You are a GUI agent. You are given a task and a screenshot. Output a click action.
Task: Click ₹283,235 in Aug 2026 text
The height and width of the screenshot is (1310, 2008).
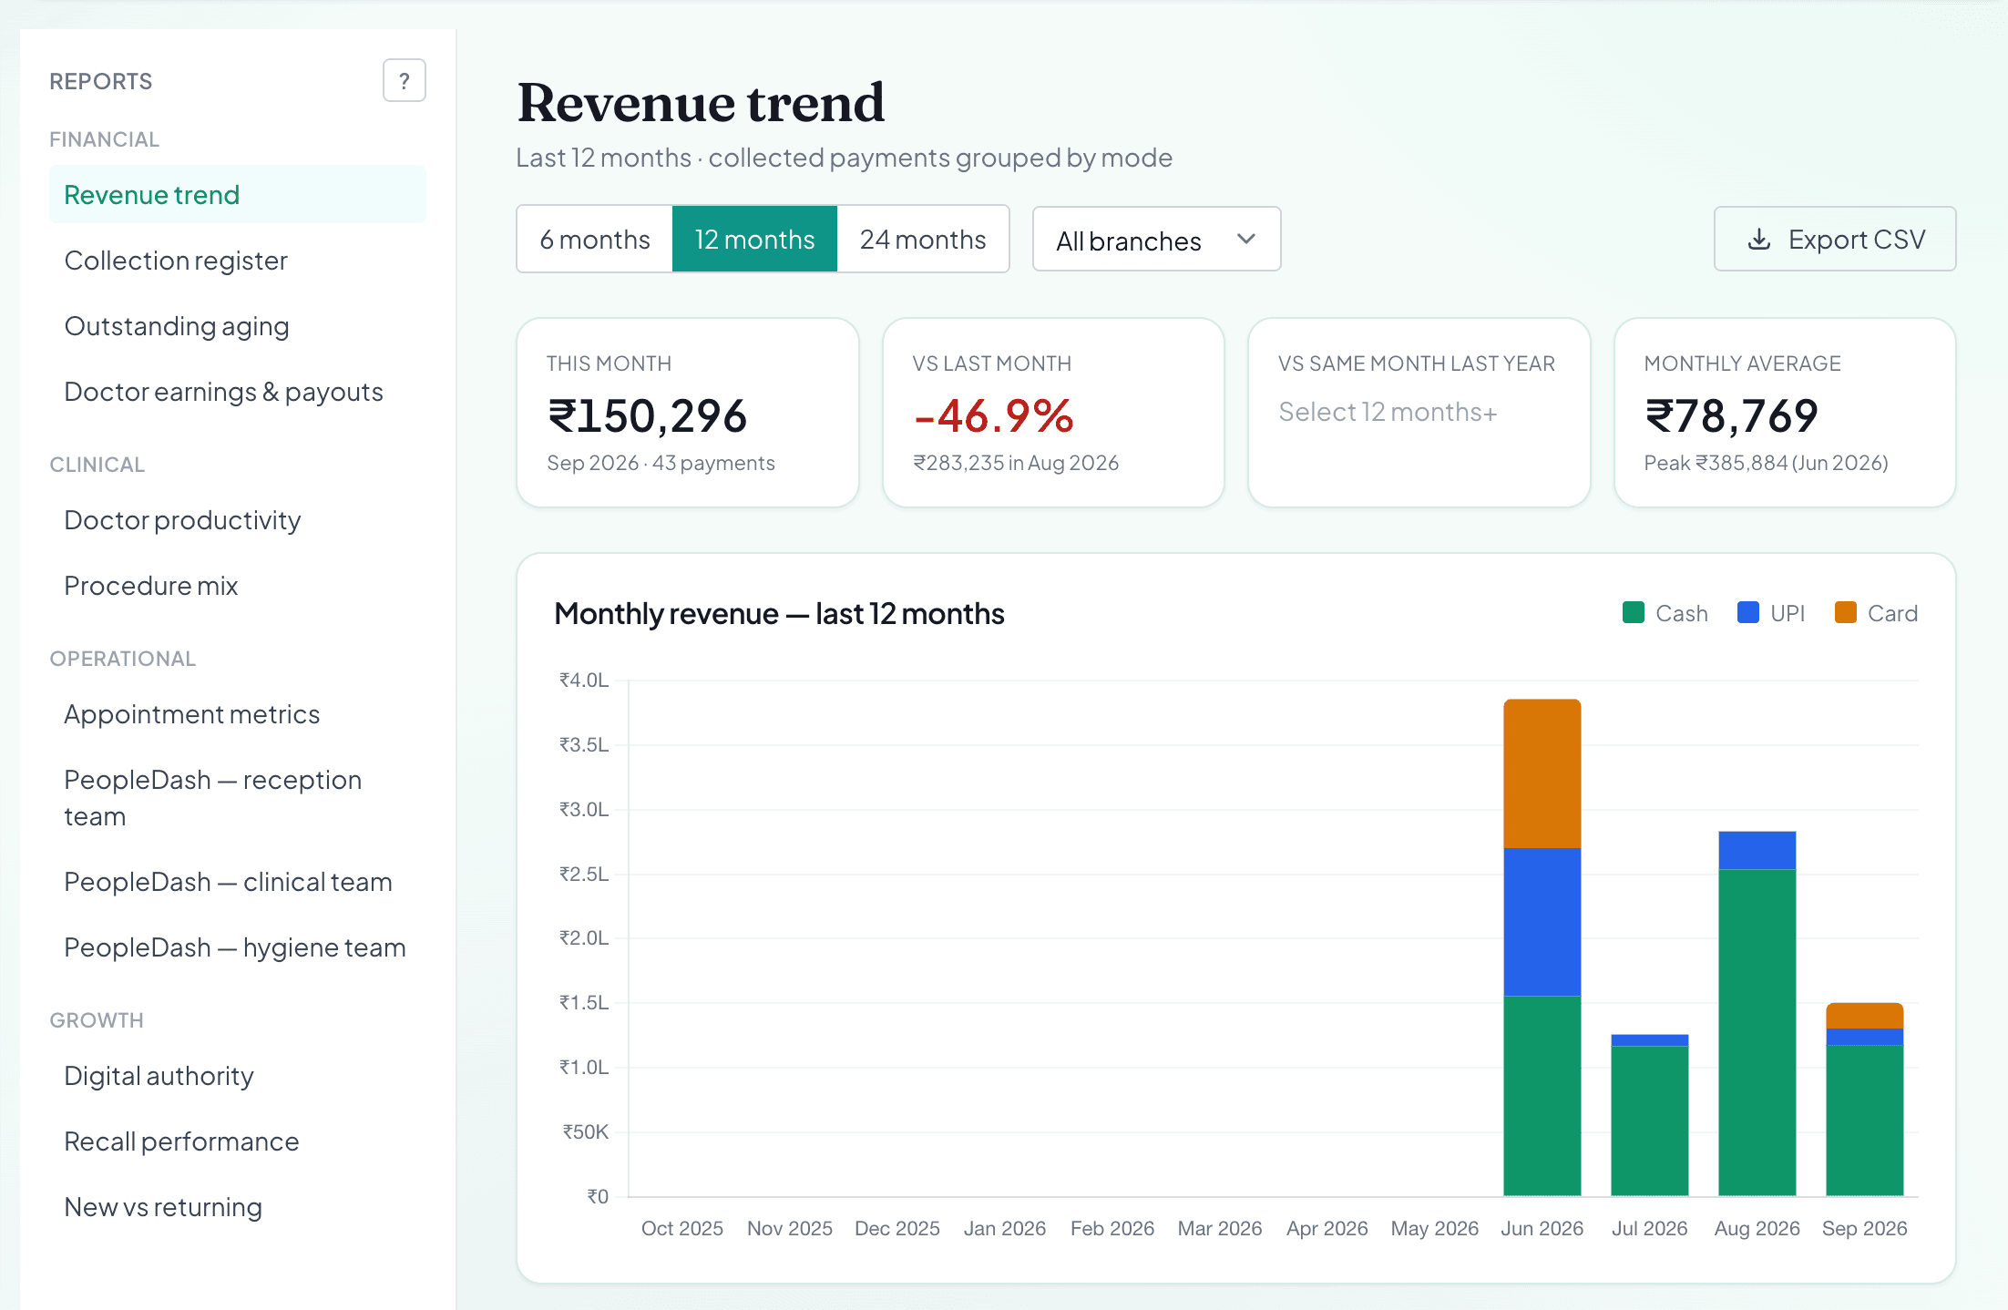[1016, 463]
